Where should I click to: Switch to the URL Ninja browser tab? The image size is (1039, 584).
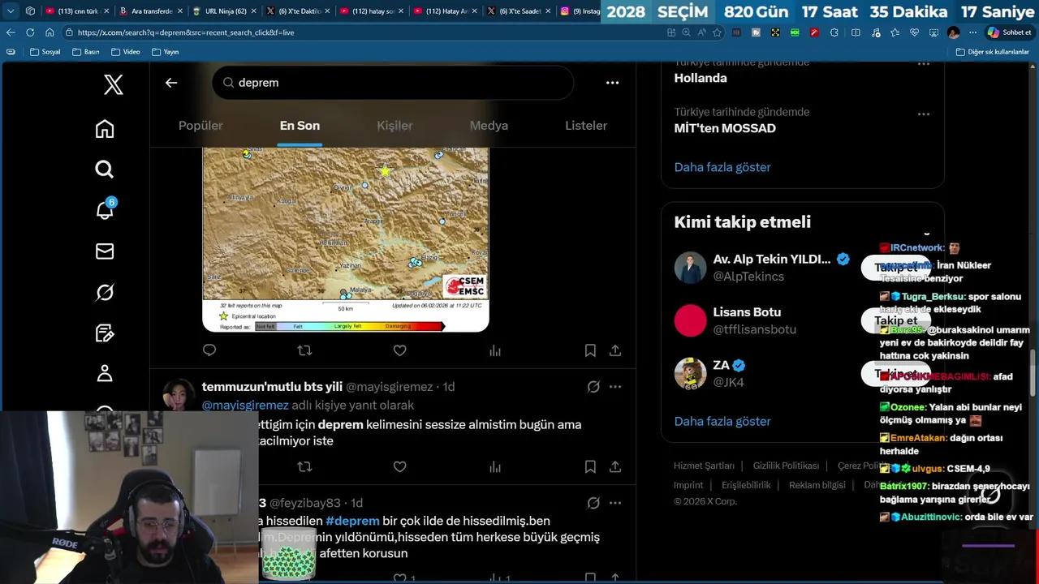[226, 11]
